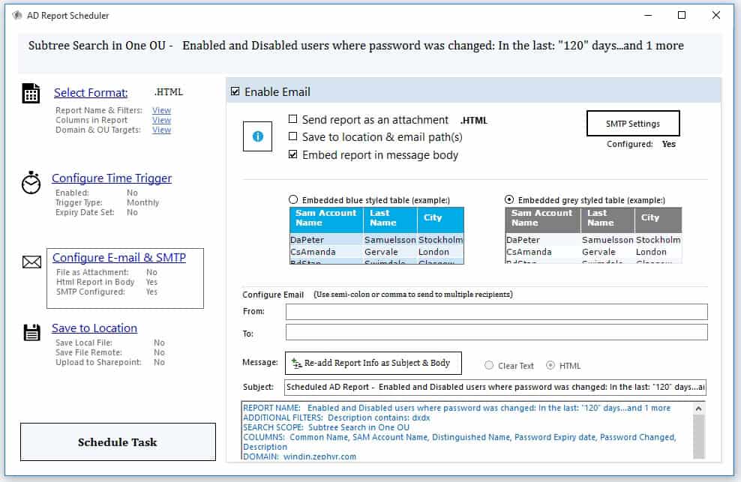741x482 pixels.
Task: Check Save to location & email path(s)
Action: 293,136
